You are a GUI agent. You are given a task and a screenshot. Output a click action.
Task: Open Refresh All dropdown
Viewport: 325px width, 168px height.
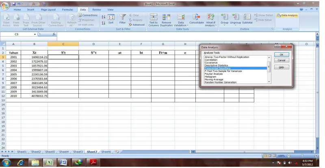click(72, 20)
